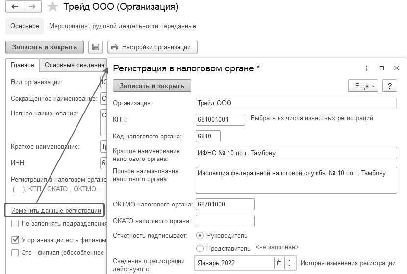Check the Это - филиал checkbox

tap(15, 253)
